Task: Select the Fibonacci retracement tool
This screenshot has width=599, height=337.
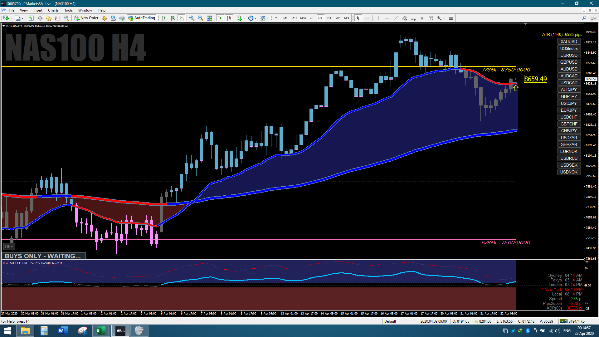Action: tap(413, 18)
